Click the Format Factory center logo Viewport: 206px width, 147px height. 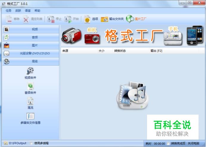coord(132,95)
